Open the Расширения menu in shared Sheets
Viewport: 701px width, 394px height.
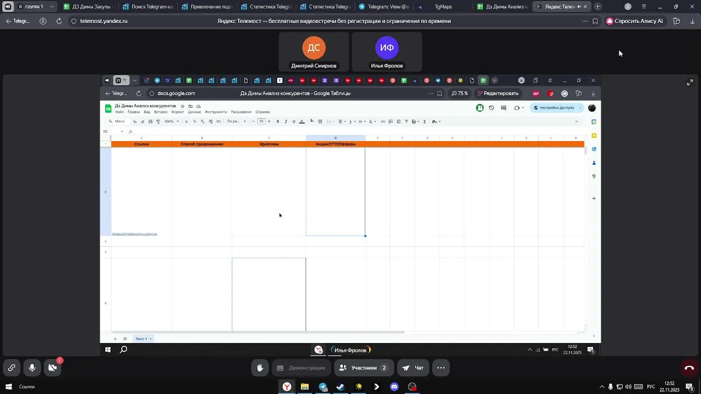(x=241, y=112)
